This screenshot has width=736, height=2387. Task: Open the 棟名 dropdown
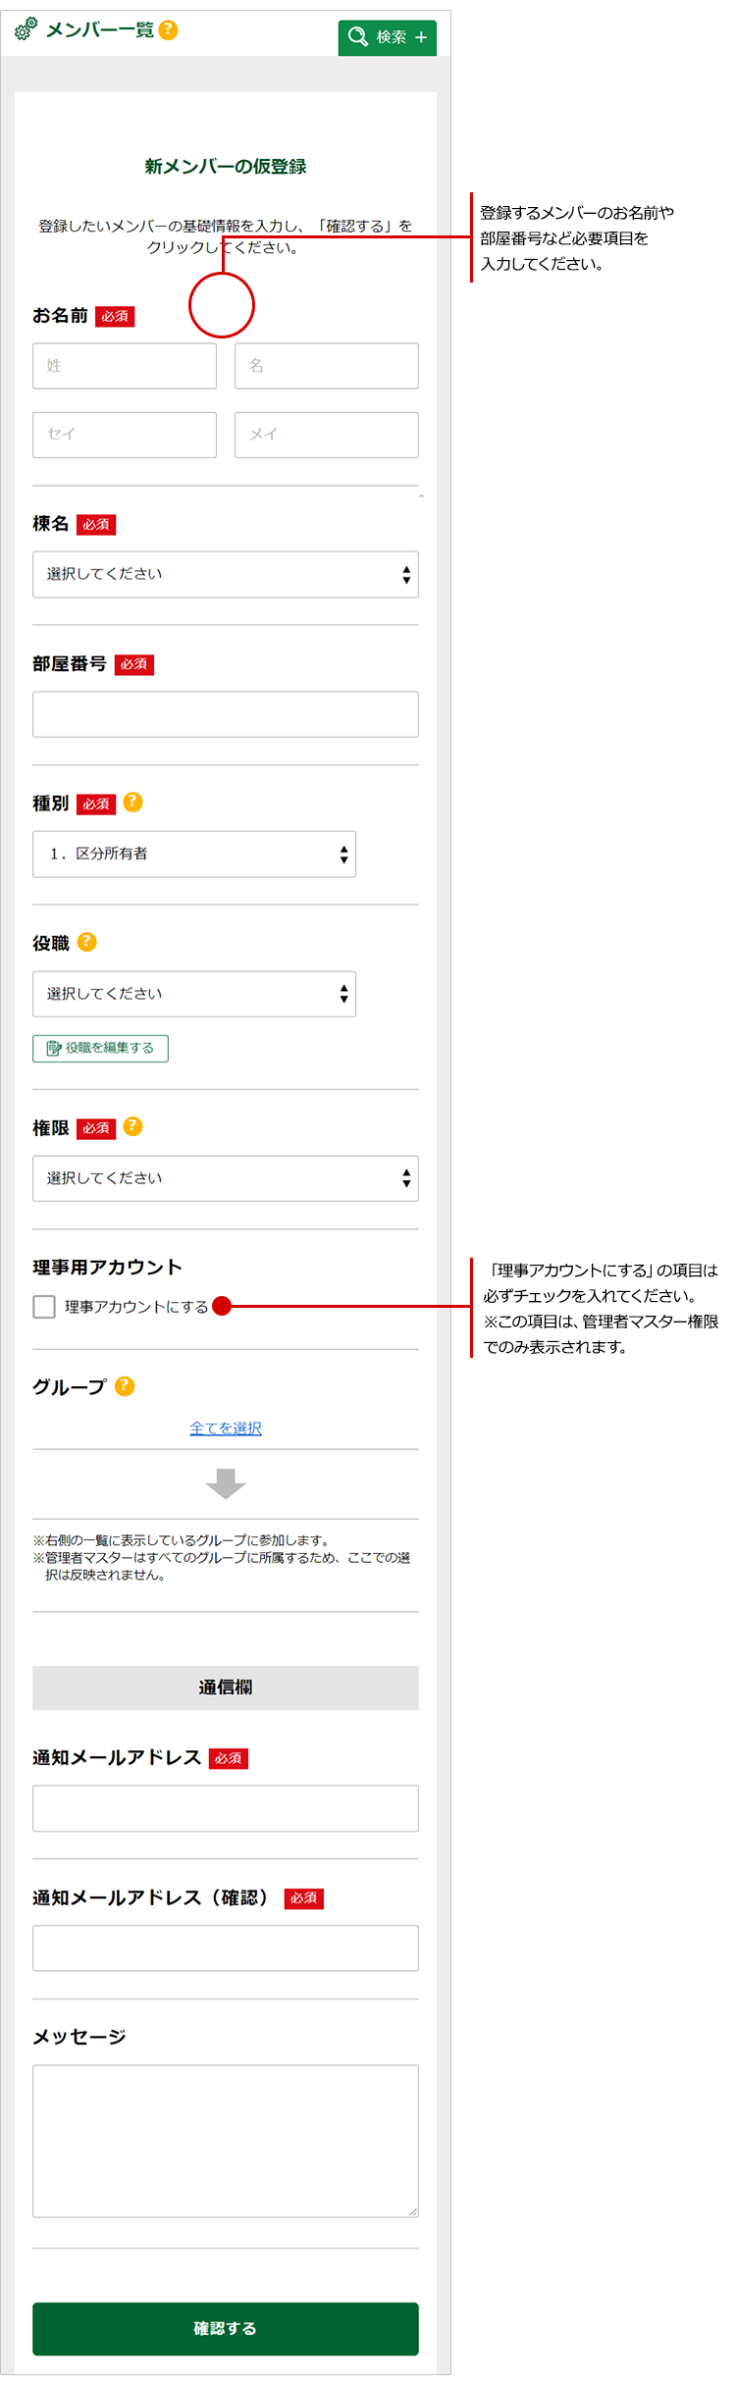pyautogui.click(x=225, y=575)
